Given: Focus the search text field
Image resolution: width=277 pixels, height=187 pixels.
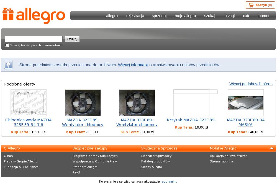Looking at the screenshot, I should coord(34,39).
